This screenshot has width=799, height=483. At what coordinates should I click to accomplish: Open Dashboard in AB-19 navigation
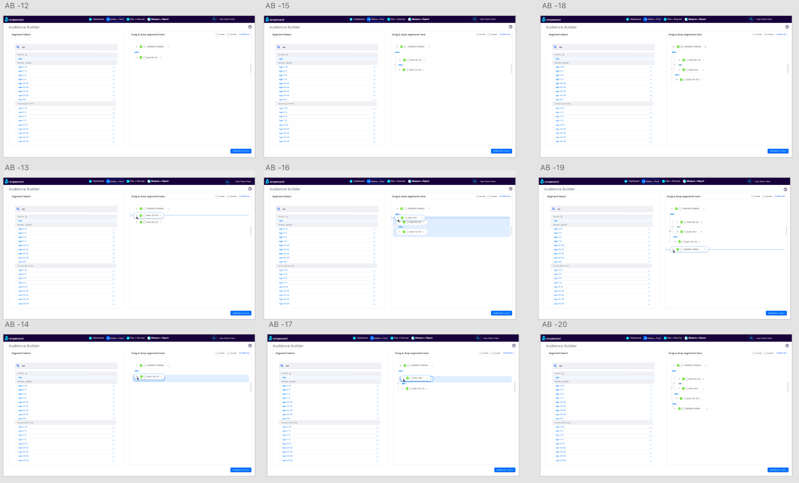pos(632,181)
